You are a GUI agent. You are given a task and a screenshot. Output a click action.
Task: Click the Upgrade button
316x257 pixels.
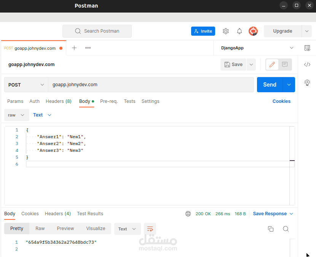click(282, 31)
